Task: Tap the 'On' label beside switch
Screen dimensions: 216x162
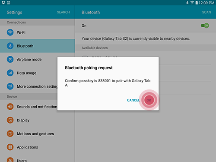Action: coord(84,25)
